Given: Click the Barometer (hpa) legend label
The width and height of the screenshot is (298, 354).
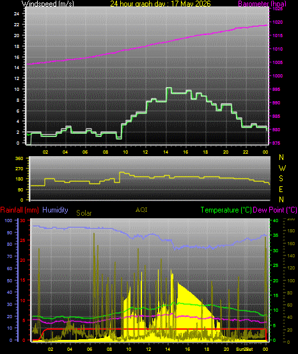Looking at the screenshot, I should (x=262, y=4).
